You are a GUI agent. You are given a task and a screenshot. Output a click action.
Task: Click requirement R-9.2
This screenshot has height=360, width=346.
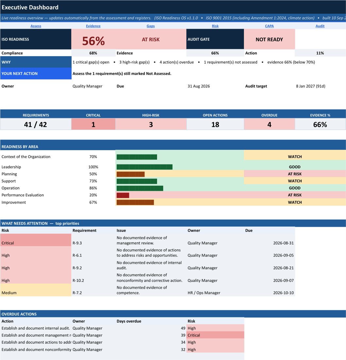(x=77, y=268)
